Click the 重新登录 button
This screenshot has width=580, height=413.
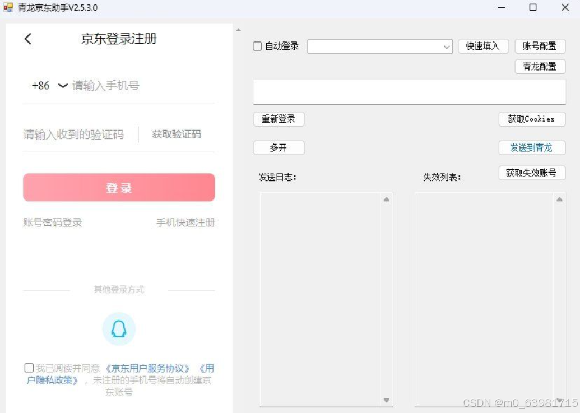click(279, 119)
